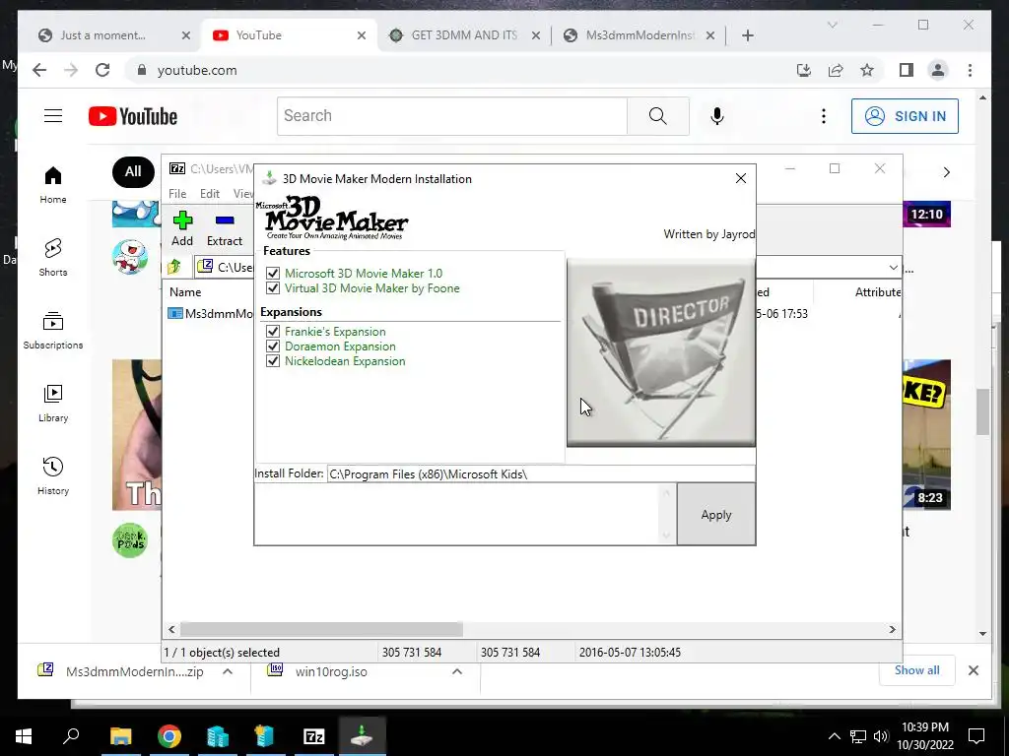The width and height of the screenshot is (1009, 756).
Task: Toggle Frankie's Expansion checkbox
Action: pyautogui.click(x=273, y=331)
